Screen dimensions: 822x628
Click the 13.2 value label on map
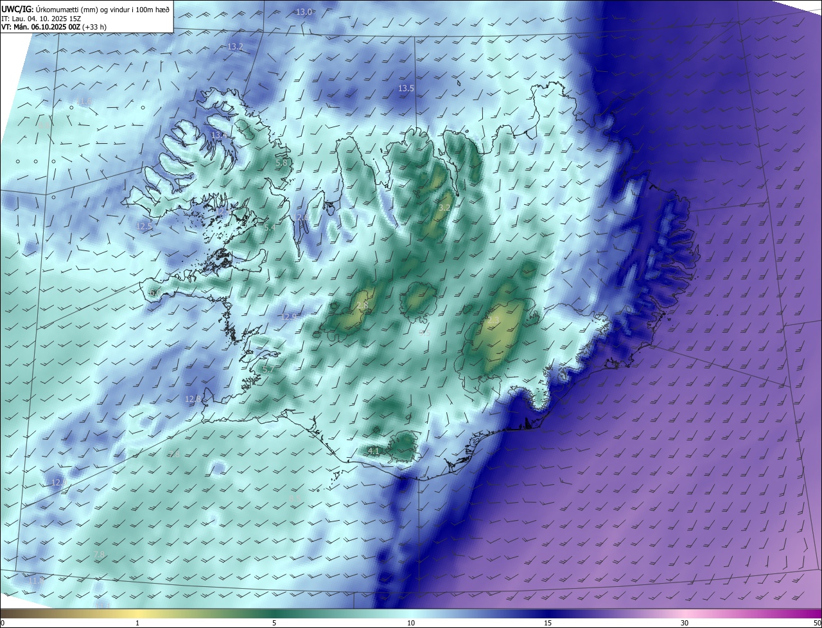[x=236, y=47]
